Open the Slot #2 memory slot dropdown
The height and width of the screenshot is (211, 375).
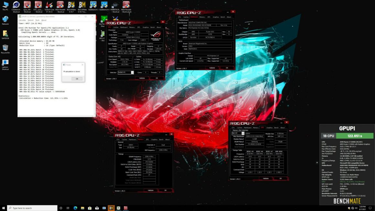(x=243, y=133)
